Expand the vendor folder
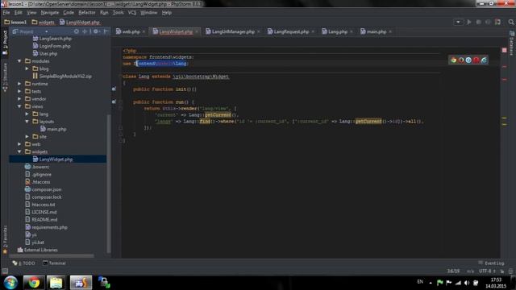516x290 pixels. (19, 99)
